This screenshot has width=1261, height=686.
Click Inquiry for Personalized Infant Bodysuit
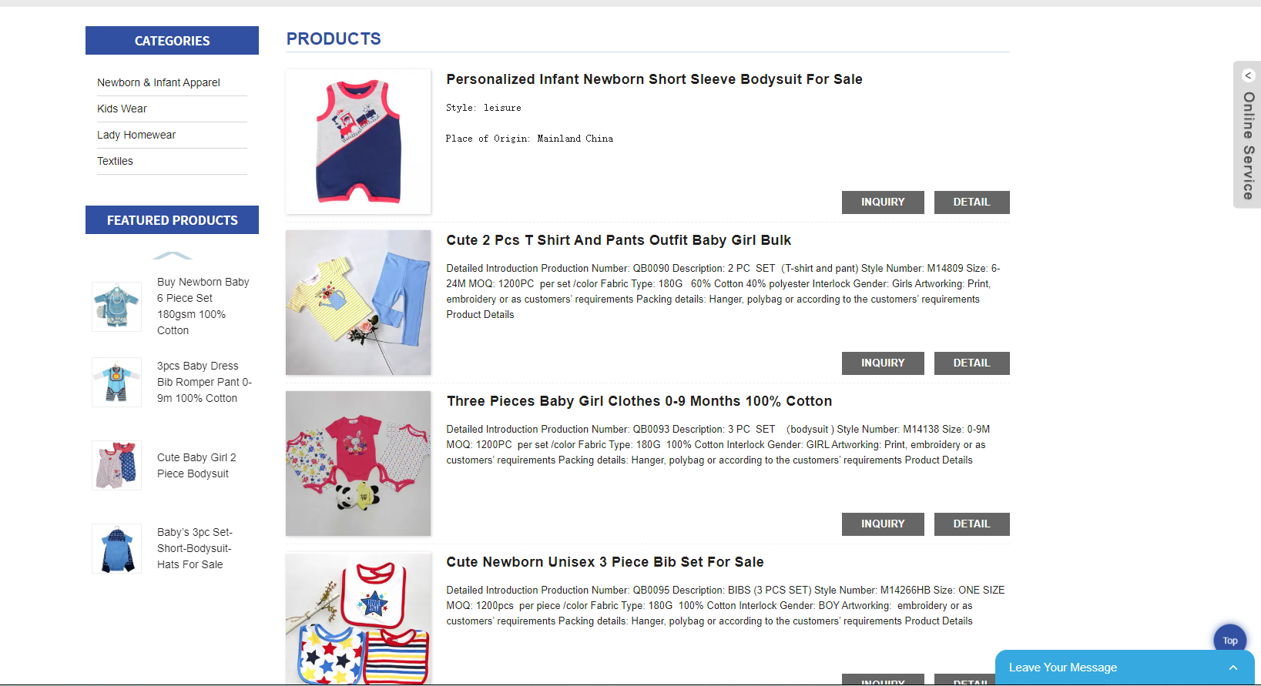[x=882, y=202]
